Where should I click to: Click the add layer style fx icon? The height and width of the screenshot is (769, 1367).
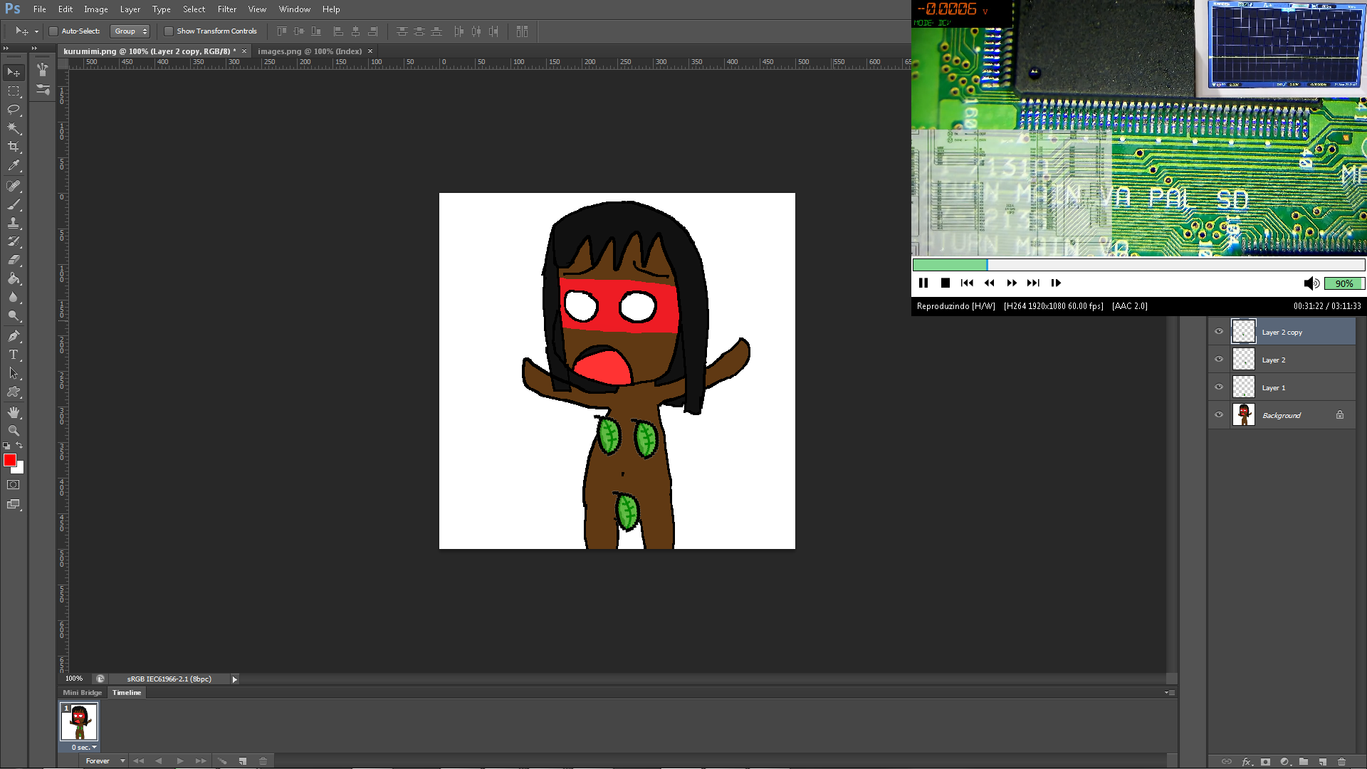(1247, 761)
